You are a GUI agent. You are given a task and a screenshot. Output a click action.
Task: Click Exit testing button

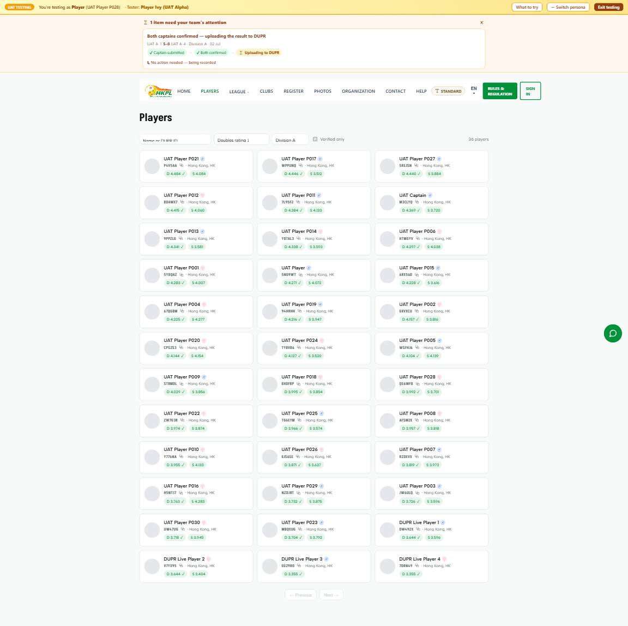click(x=608, y=7)
